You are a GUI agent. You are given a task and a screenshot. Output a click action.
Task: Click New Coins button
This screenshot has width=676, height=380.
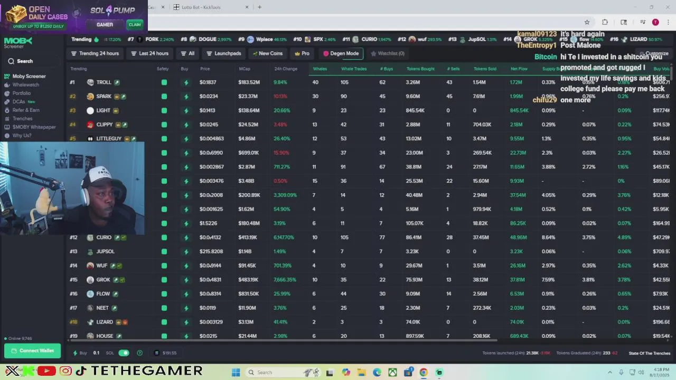point(268,53)
